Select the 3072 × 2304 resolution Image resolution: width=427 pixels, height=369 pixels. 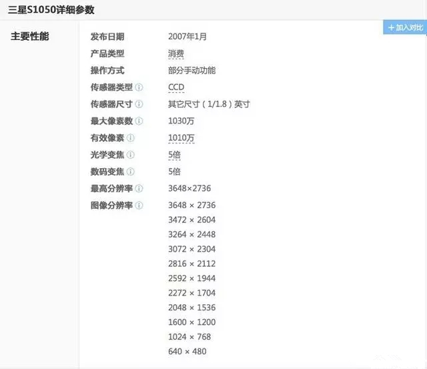(x=191, y=249)
